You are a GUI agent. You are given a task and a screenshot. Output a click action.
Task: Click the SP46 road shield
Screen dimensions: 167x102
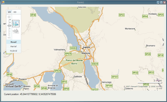pos(33,15)
